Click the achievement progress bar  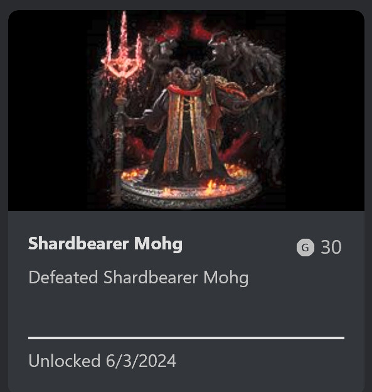coord(186,338)
